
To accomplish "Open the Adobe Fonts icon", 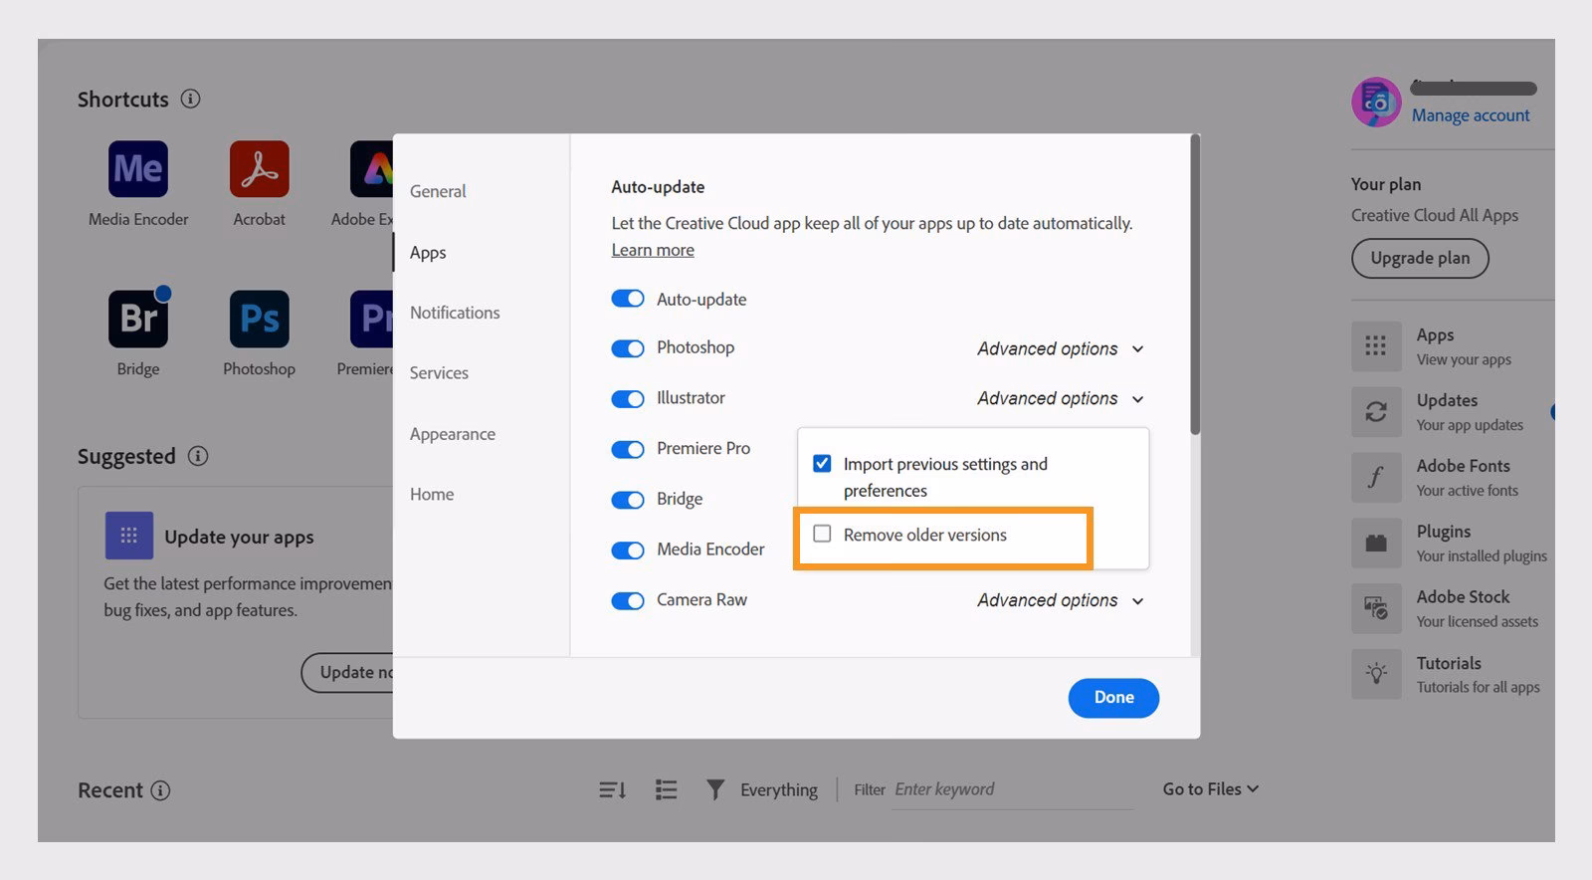I will 1376,478.
